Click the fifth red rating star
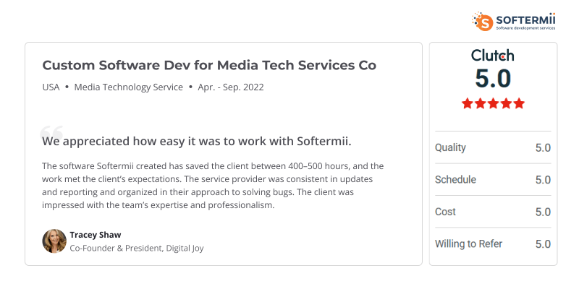 click(518, 103)
